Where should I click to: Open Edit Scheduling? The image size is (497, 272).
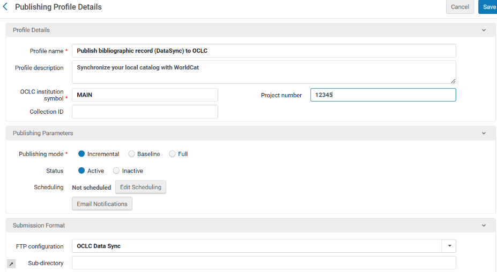(140, 187)
